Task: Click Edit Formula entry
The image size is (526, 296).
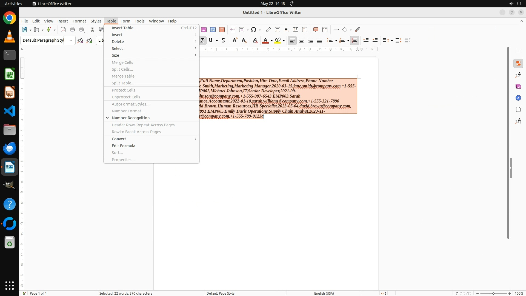Action: click(x=123, y=146)
